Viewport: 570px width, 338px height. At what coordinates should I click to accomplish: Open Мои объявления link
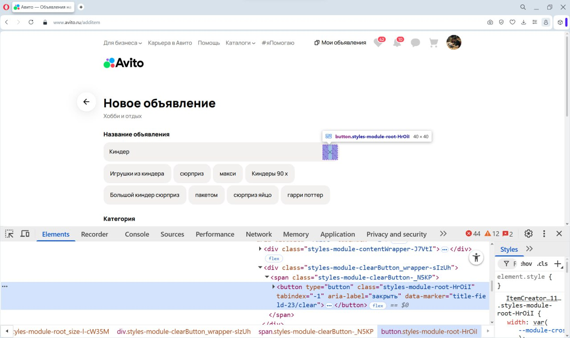point(340,42)
